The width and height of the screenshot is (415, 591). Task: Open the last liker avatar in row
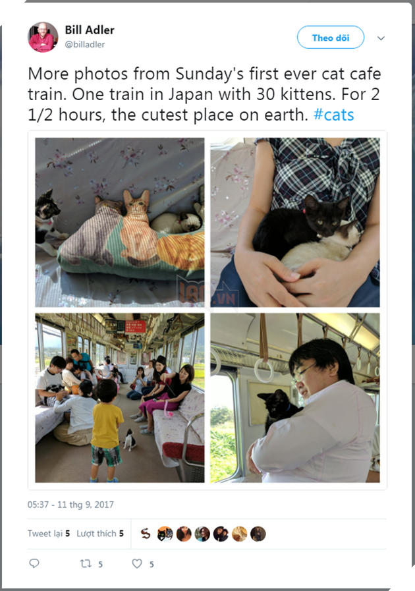click(x=258, y=534)
